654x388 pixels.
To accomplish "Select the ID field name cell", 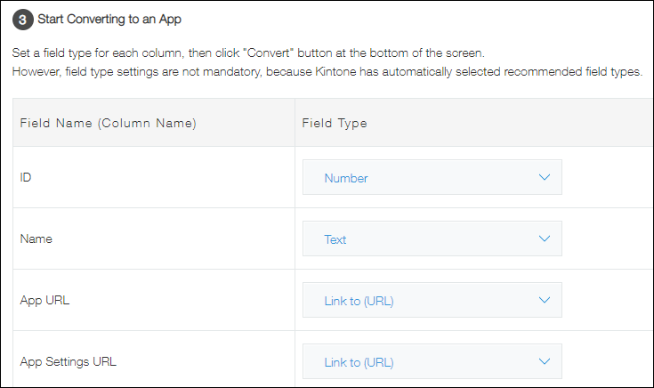I will click(27, 177).
